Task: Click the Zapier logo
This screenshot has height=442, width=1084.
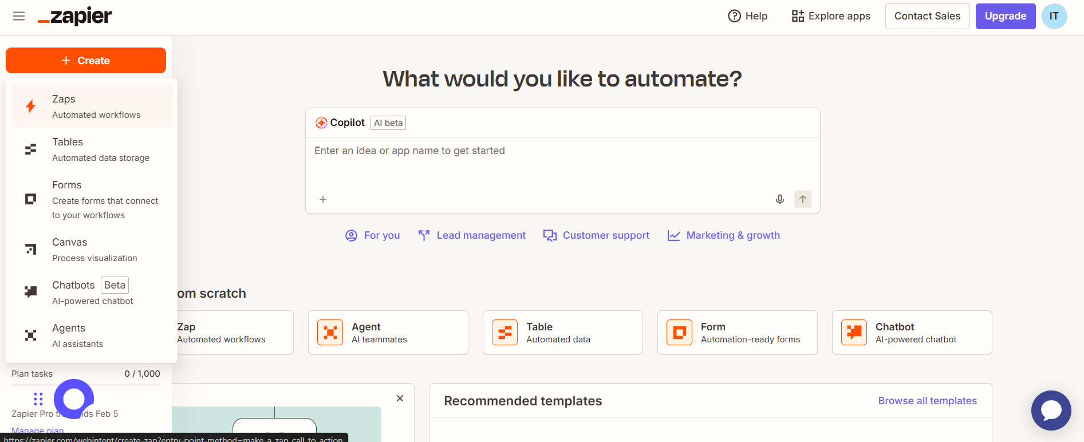Action: (x=75, y=17)
